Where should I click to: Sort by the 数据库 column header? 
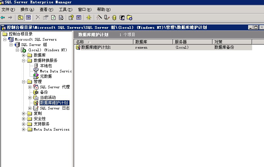153,42
